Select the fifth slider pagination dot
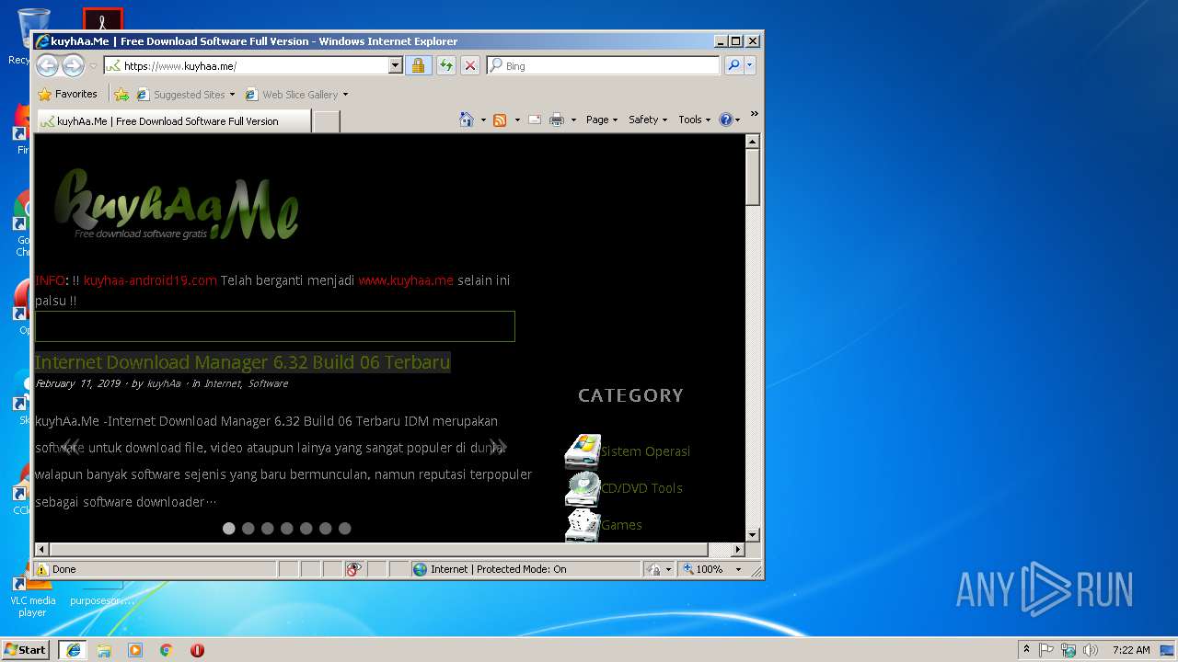Viewport: 1178px width, 662px height. click(306, 529)
